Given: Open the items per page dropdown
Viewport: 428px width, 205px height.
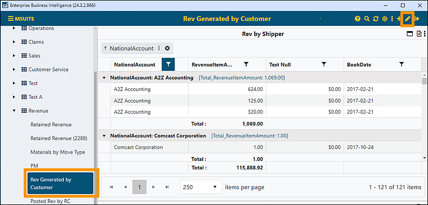Looking at the screenshot, I should (x=201, y=187).
